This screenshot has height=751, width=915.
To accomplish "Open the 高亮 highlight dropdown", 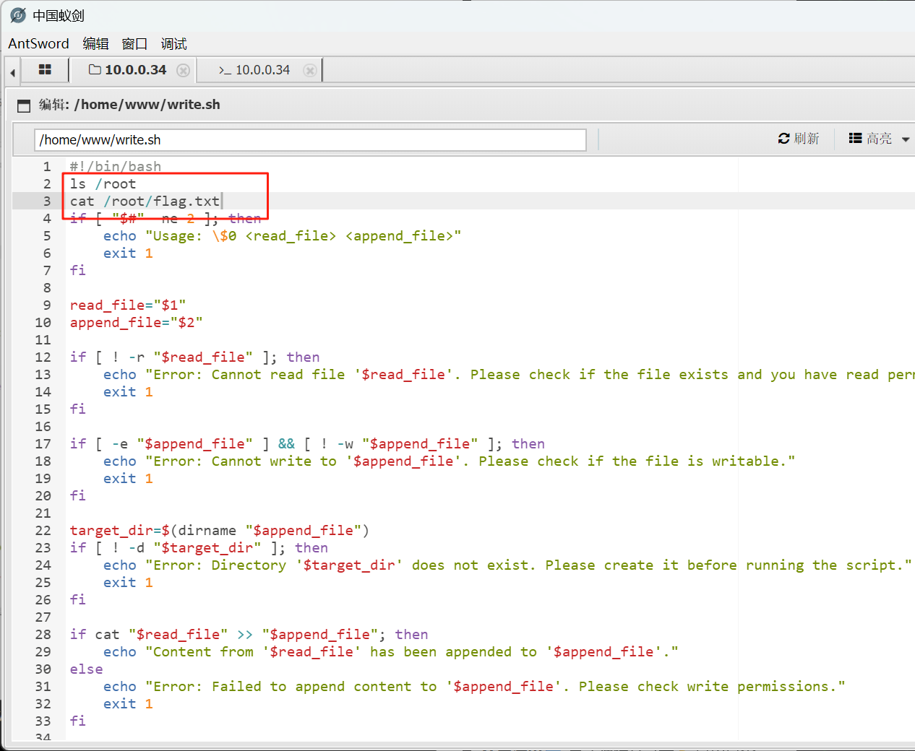I will pyautogui.click(x=879, y=138).
